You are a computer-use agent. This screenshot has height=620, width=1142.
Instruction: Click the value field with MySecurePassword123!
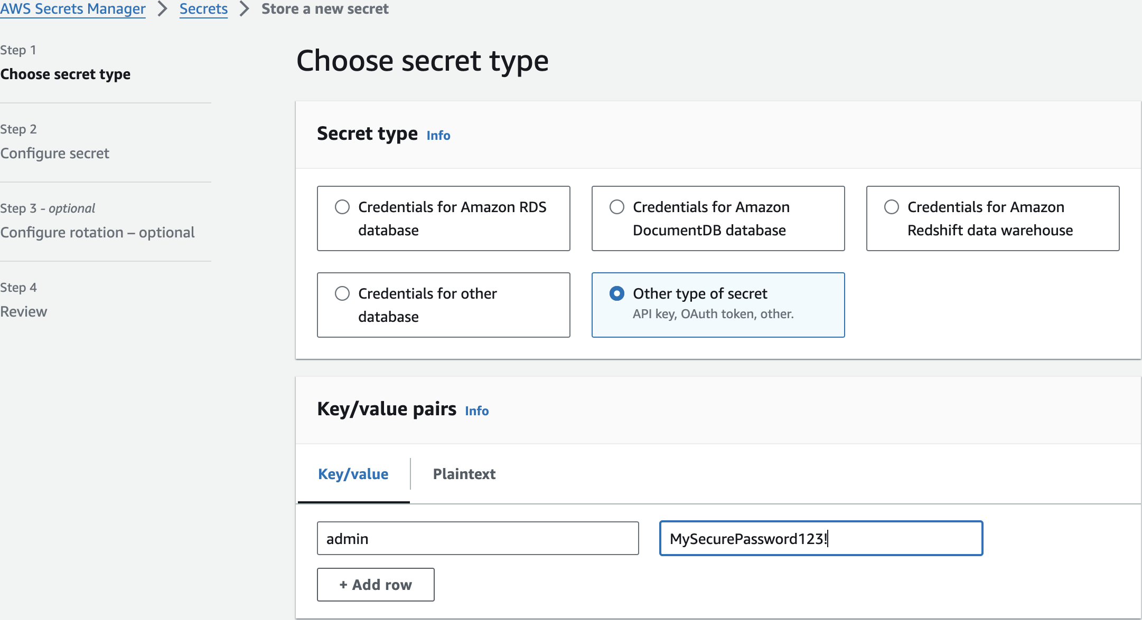point(821,538)
